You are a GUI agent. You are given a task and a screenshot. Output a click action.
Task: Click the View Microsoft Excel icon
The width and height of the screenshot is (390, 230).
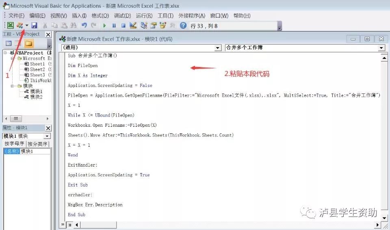pos(11,25)
